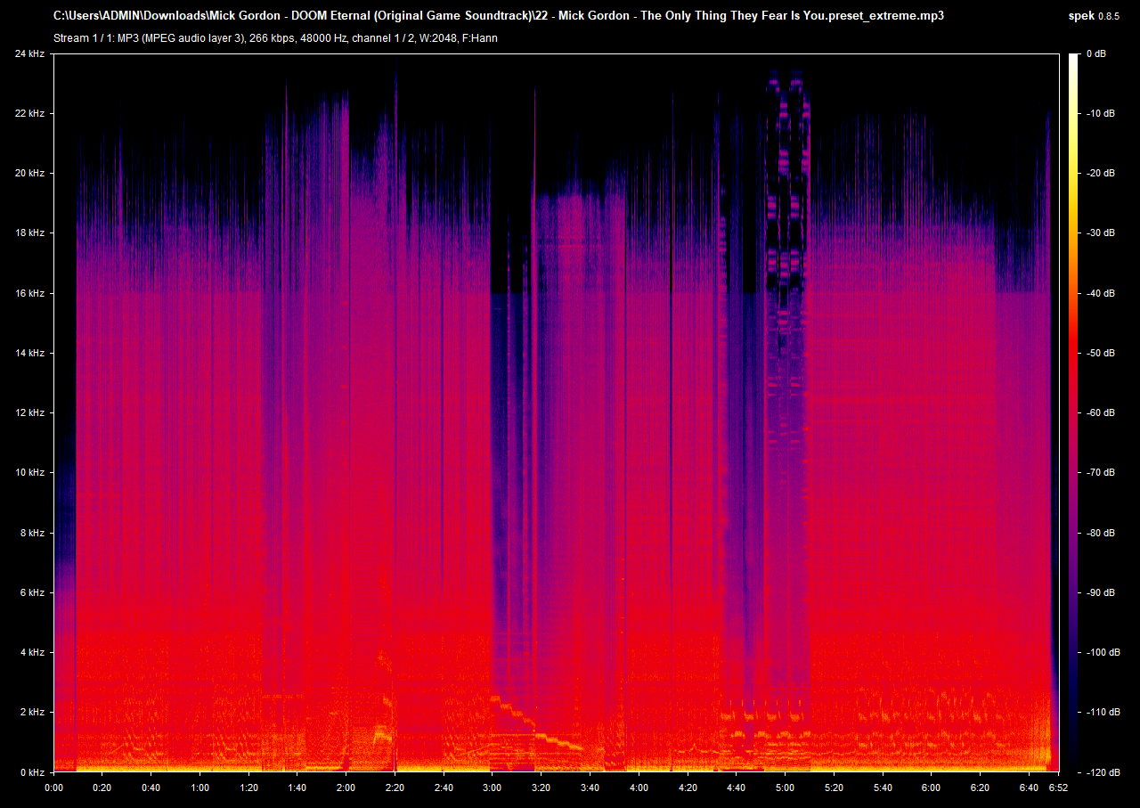Click the 1:40 time axis label
This screenshot has width=1140, height=808.
(x=297, y=788)
